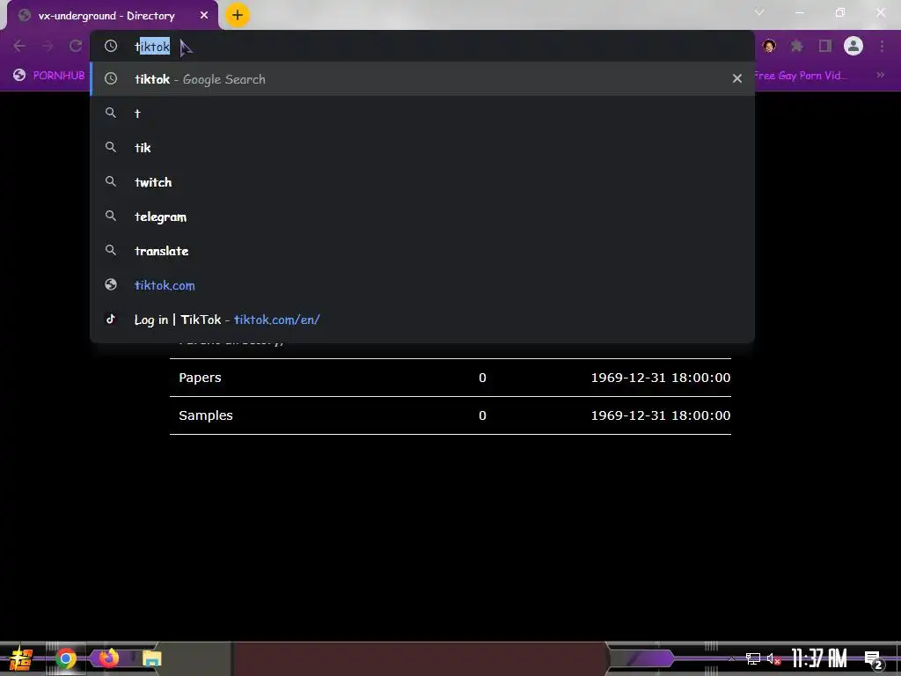The height and width of the screenshot is (676, 901).
Task: Remove the tiktok history suggestion with X
Action: pos(737,78)
